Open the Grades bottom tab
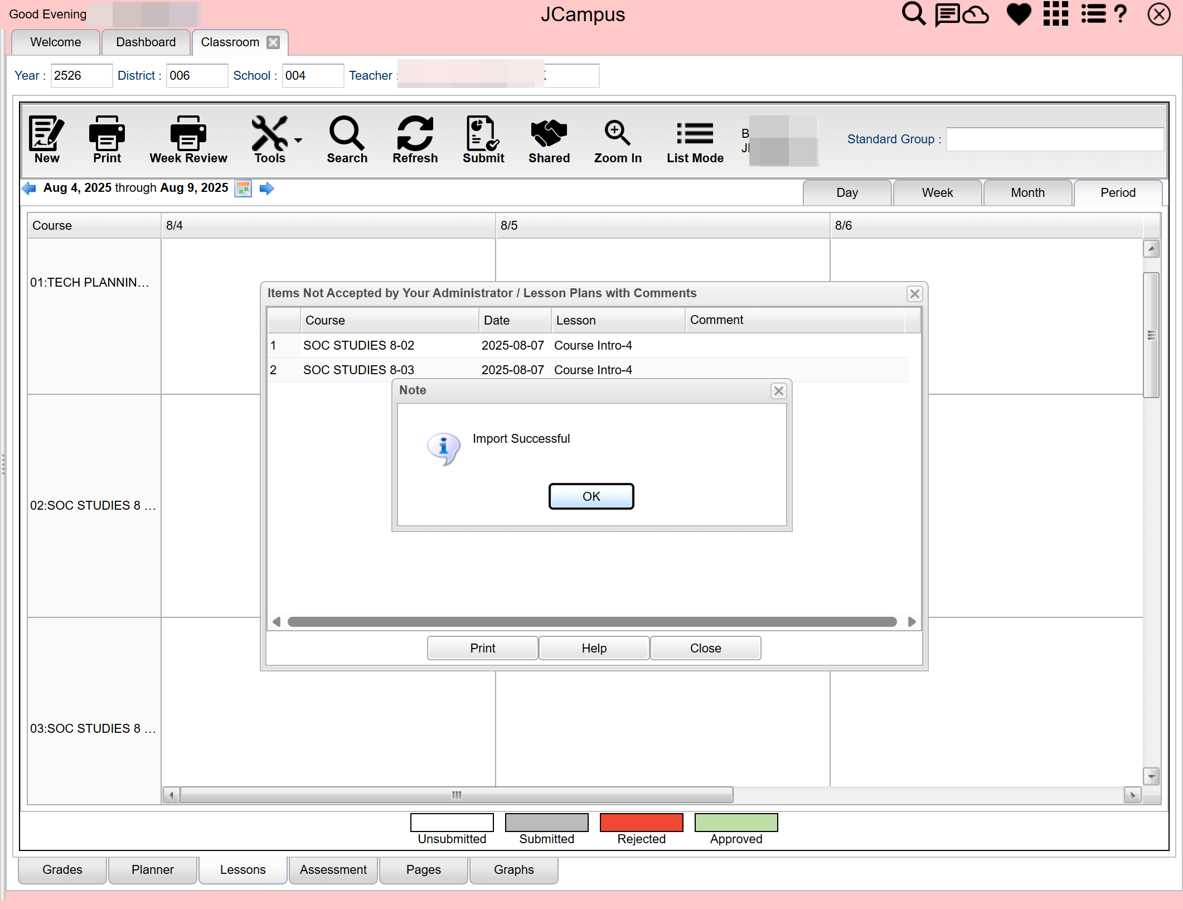This screenshot has height=909, width=1183. (x=62, y=870)
